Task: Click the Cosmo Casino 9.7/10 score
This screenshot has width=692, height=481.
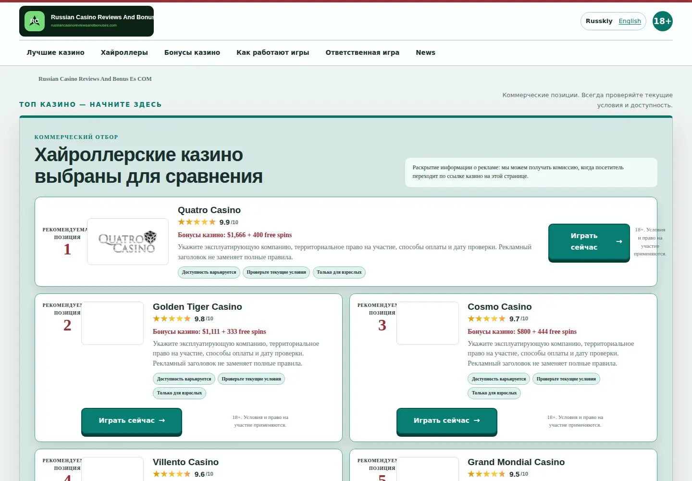Action: (519, 319)
